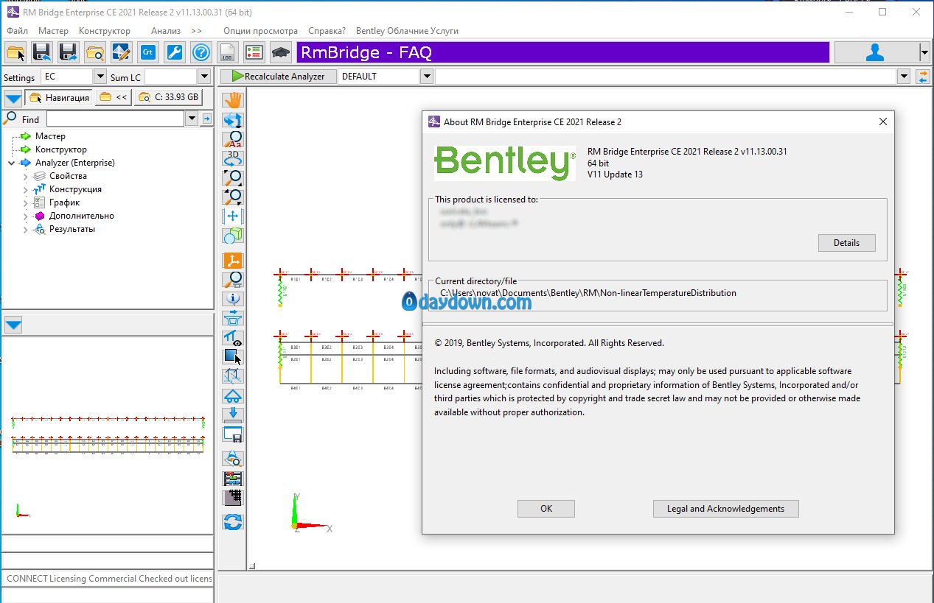
Task: Expand the Конструкция tree node
Action: (x=26, y=189)
